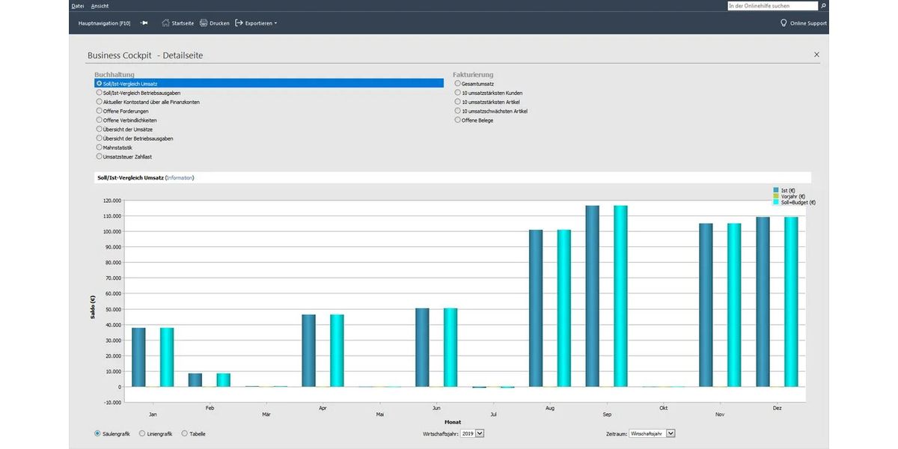Choose the Gesamtumsatz radio option
This screenshot has height=449, width=898.
pos(457,84)
